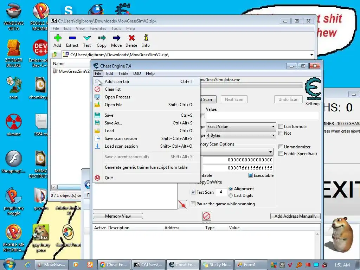Click the red no-entry clear icon below the scan options

click(207, 216)
